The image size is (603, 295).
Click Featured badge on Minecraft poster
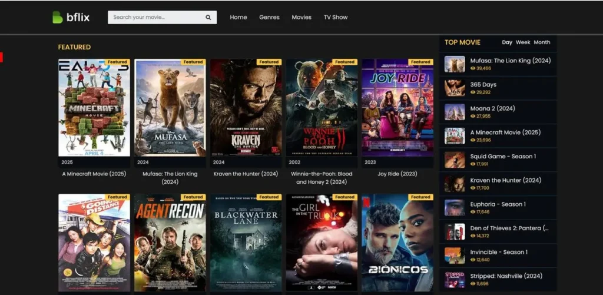tap(117, 62)
